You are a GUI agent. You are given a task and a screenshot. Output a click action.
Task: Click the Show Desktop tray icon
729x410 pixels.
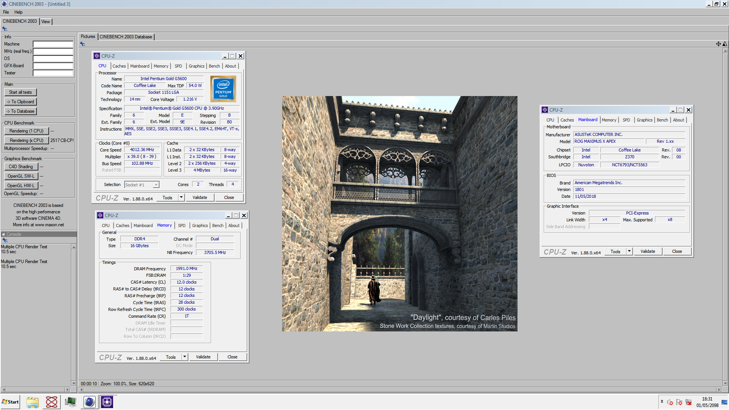pos(724,402)
